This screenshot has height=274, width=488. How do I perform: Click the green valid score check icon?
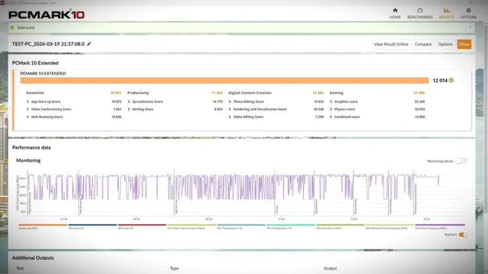pos(12,27)
